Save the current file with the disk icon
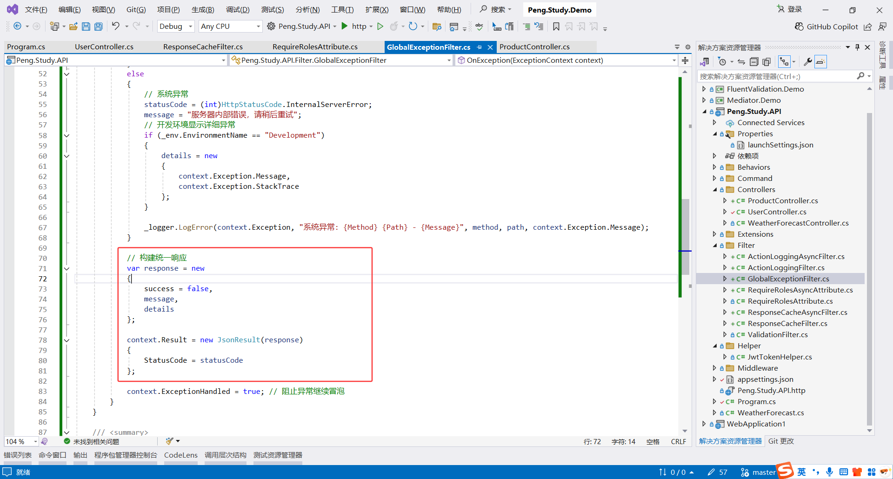Viewport: 893px width, 479px height. (86, 27)
